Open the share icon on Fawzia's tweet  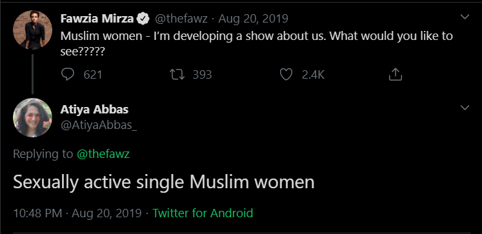(396, 75)
